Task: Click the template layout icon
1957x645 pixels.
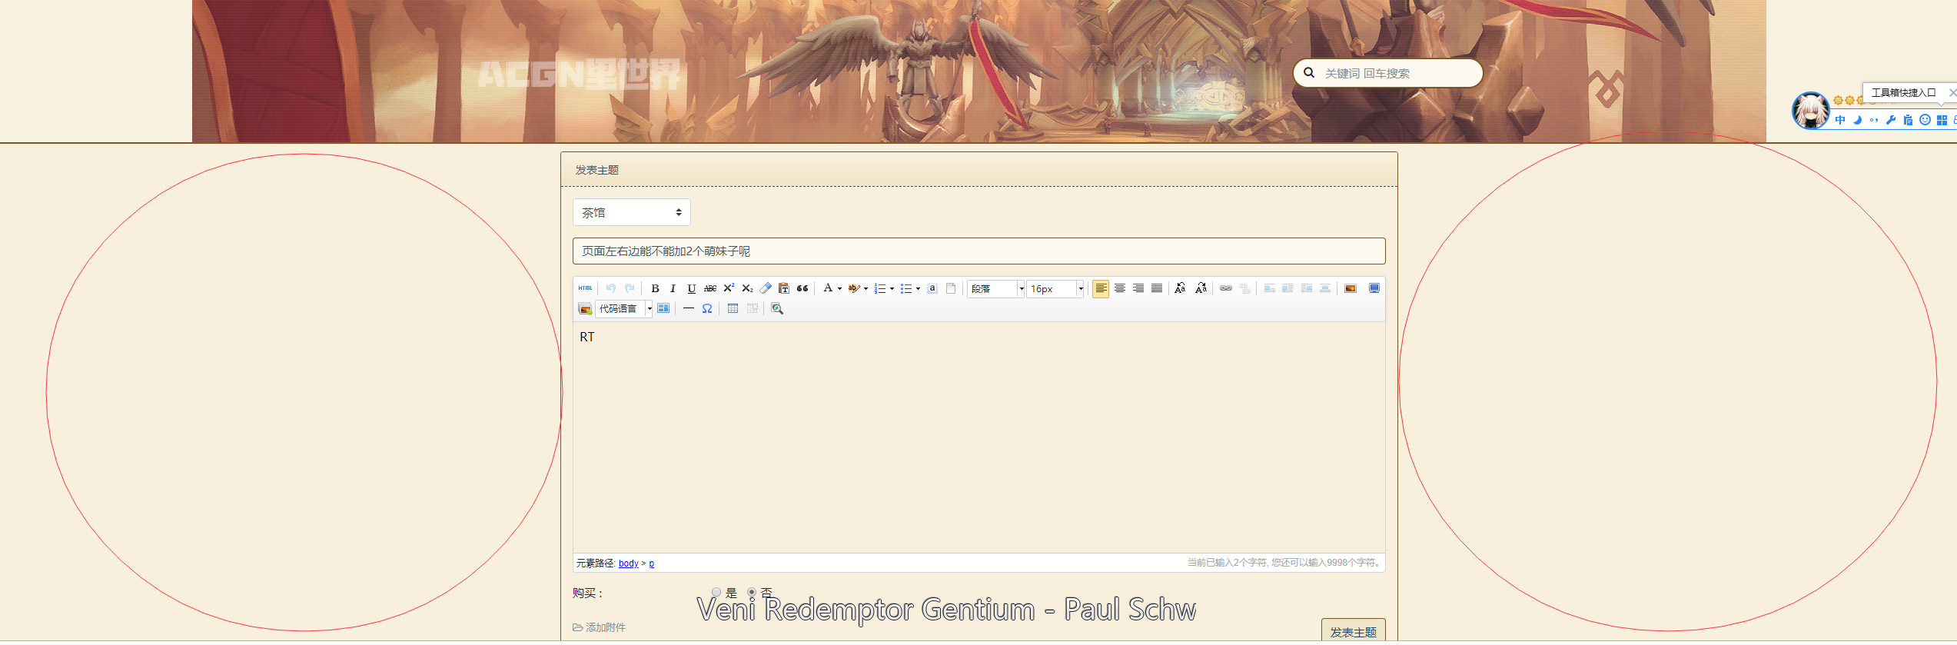Action: [663, 308]
